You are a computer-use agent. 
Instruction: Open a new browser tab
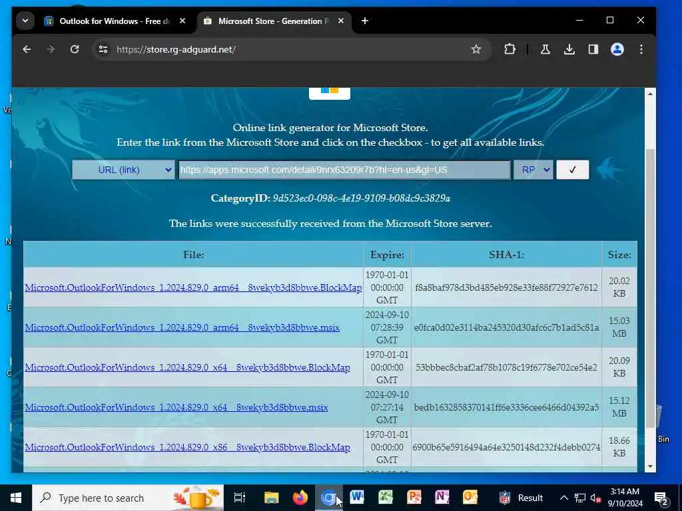click(x=365, y=21)
